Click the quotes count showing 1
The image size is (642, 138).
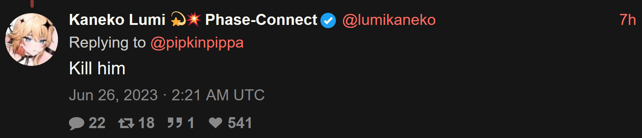tap(191, 123)
